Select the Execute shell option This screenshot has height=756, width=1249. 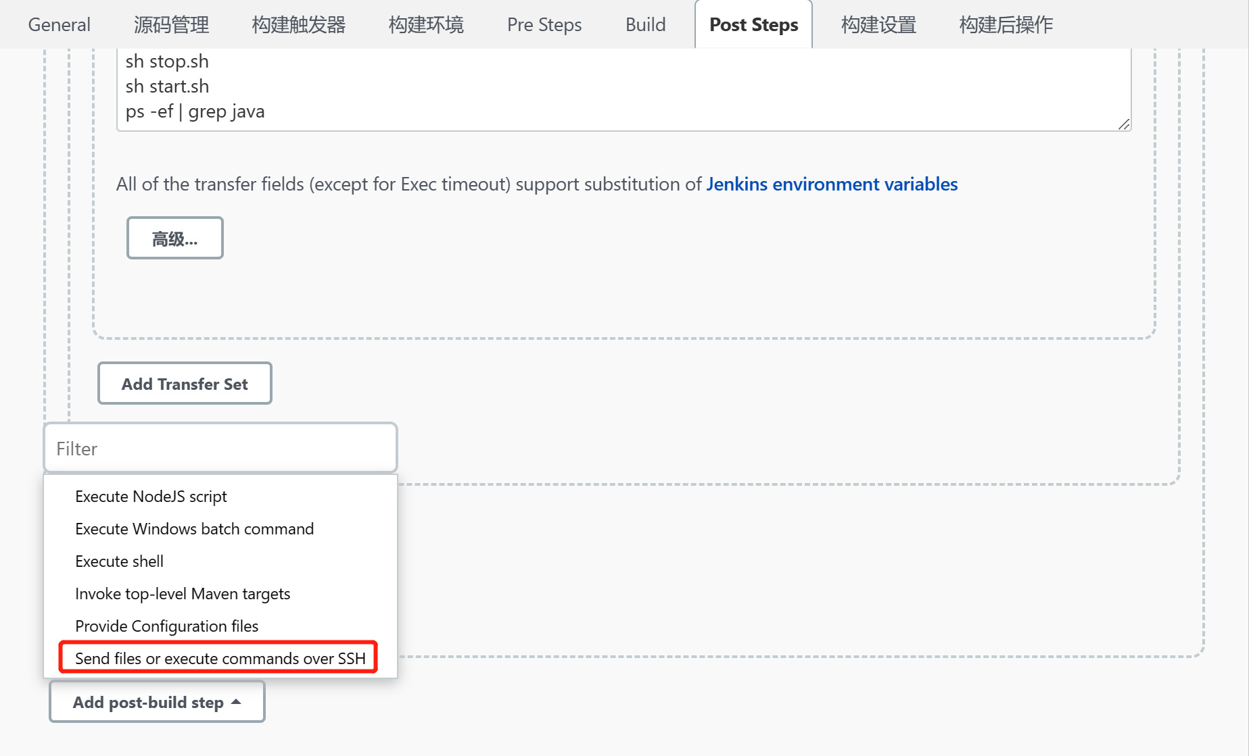point(119,561)
